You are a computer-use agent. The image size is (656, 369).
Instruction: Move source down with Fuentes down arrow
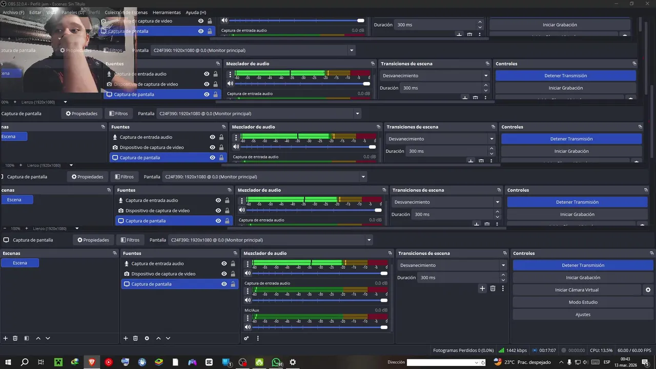[168, 338]
